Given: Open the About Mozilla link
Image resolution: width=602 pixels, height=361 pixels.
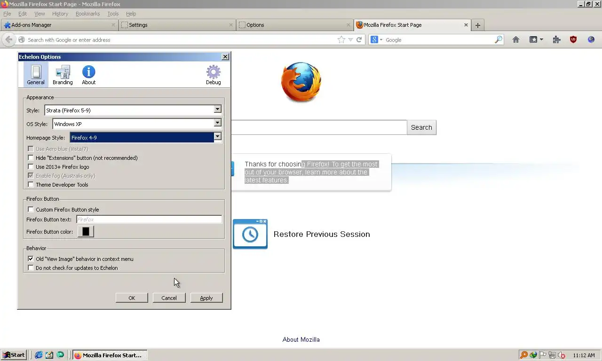Looking at the screenshot, I should [x=301, y=339].
